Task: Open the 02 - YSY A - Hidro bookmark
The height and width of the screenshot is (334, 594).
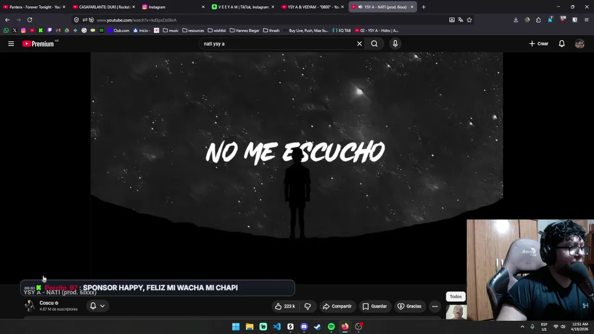Action: click(x=376, y=31)
